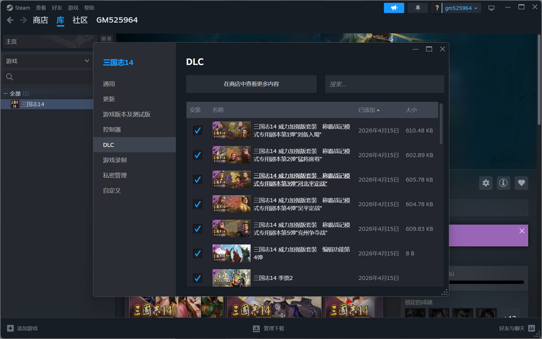The width and height of the screenshot is (542, 339).
Task: Click the Big Picture mode monitor icon
Action: pyautogui.click(x=491, y=8)
